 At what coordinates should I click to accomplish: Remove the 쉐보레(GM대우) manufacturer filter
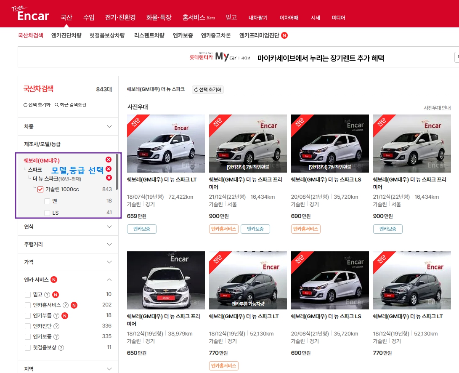(109, 160)
